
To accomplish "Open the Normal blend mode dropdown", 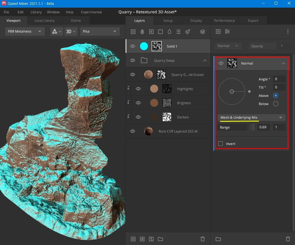I will (228, 46).
